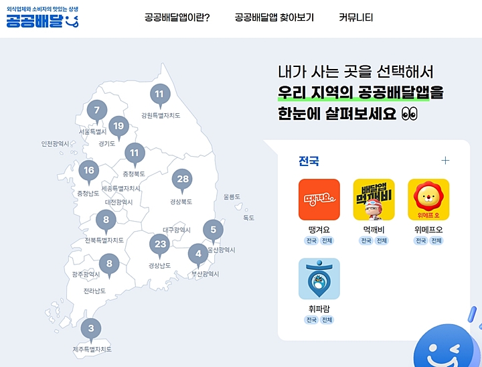Open the 휘파람 app icon
This screenshot has height=367, width=482.
[319, 279]
